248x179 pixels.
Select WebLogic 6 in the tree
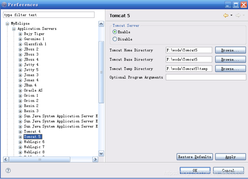click(34, 142)
